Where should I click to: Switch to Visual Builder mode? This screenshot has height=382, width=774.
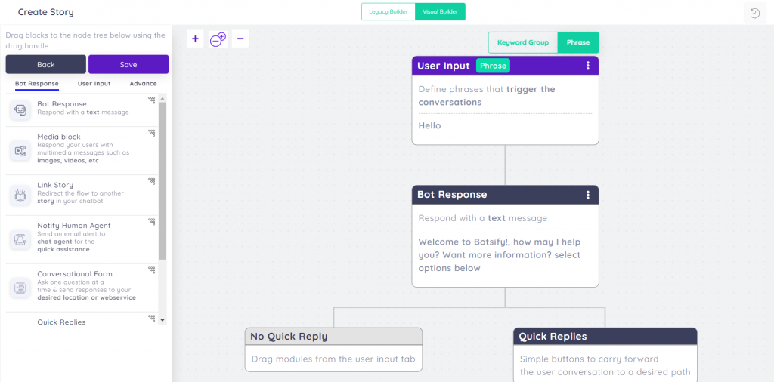[x=440, y=12]
